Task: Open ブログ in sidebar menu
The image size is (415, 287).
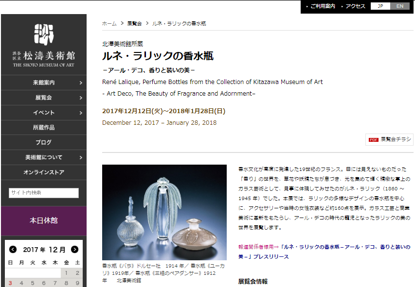Action: tap(44, 142)
